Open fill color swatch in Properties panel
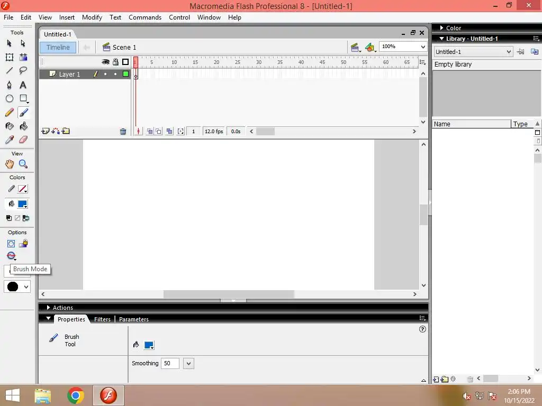The height and width of the screenshot is (406, 542). tap(149, 345)
